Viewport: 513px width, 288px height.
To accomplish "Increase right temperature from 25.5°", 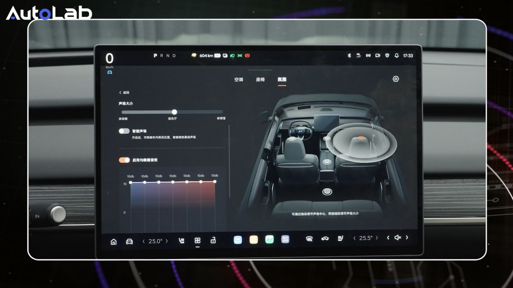I will coord(377,238).
